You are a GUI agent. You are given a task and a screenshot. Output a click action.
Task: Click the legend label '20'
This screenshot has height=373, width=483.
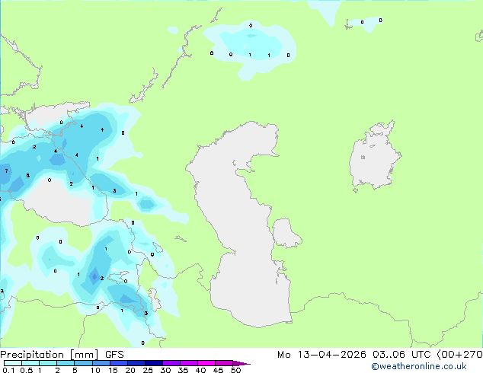click(x=130, y=370)
